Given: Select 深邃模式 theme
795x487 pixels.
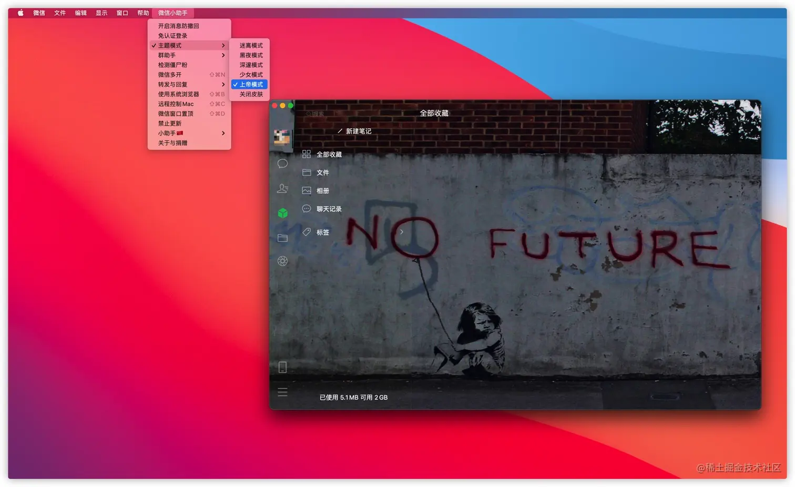Looking at the screenshot, I should tap(250, 65).
